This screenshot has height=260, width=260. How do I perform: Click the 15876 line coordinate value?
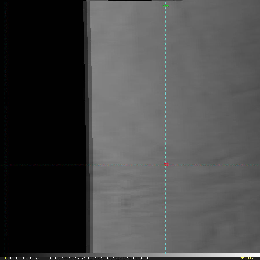[110, 258]
